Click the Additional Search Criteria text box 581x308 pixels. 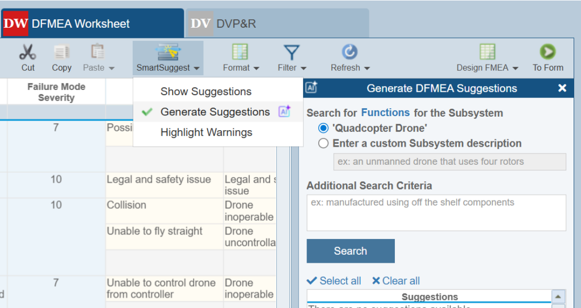coord(436,213)
